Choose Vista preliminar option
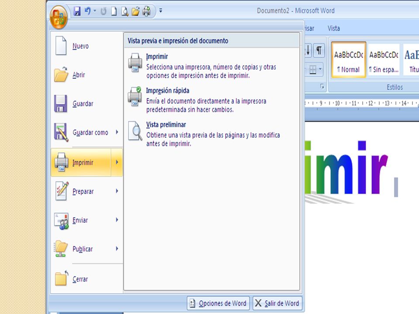The image size is (419, 314). (x=211, y=134)
